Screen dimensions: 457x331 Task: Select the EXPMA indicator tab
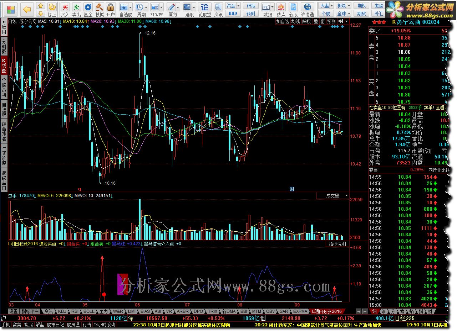click(x=300, y=311)
